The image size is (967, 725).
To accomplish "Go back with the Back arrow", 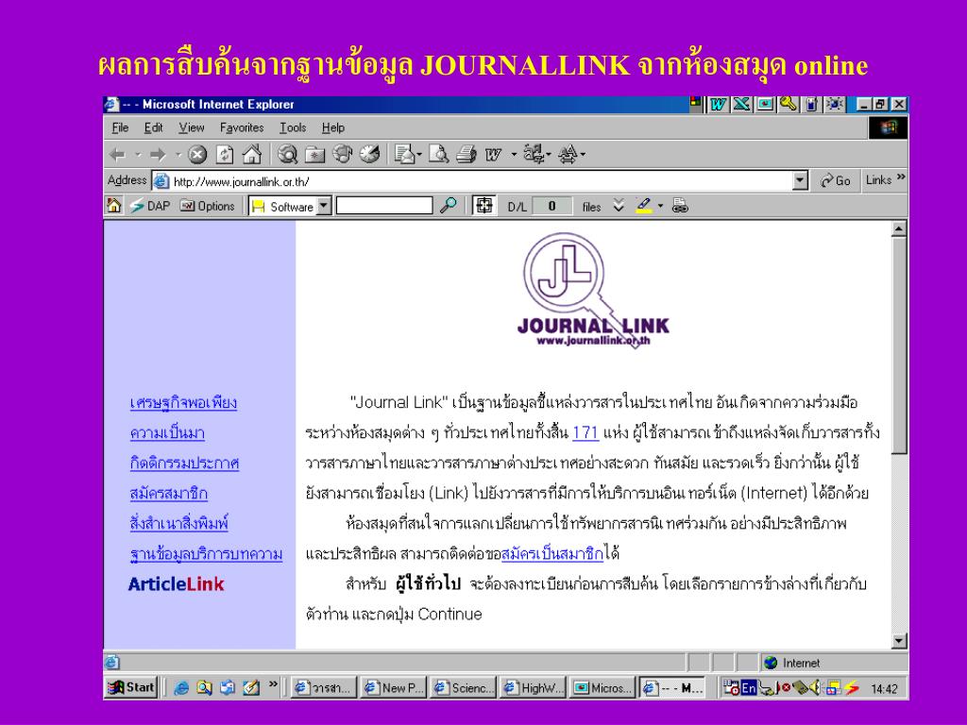I will 117,154.
